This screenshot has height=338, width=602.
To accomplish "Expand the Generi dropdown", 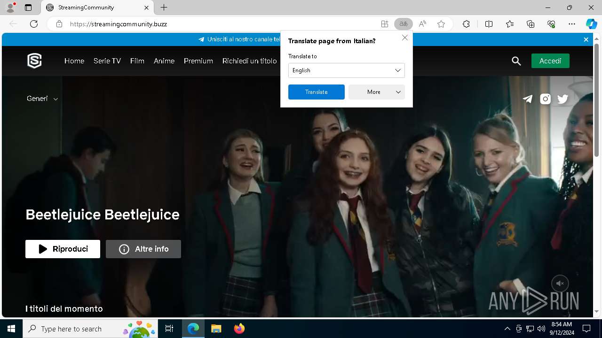I will pos(42,99).
